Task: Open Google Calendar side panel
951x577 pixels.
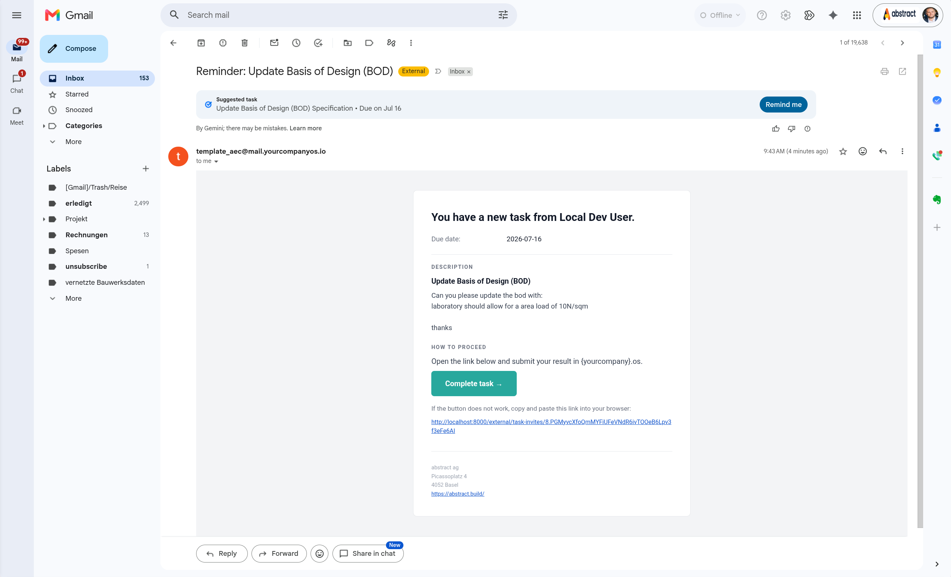Action: (x=937, y=45)
